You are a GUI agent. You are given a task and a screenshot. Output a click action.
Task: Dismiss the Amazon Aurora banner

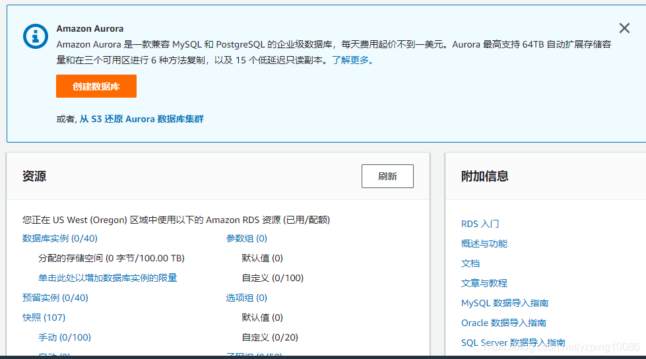624,28
